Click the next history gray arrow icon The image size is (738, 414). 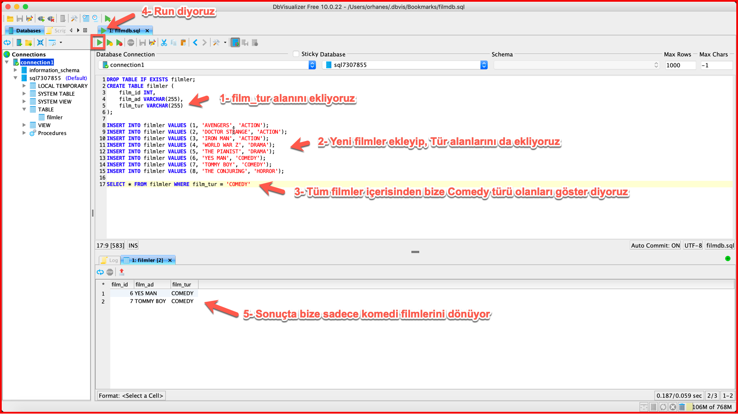coord(204,42)
